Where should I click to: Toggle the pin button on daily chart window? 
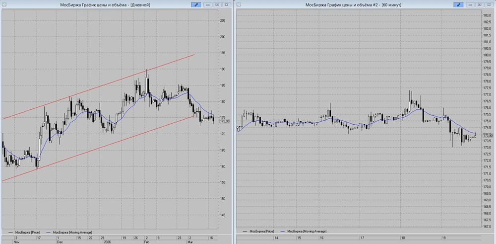[x=196, y=5]
